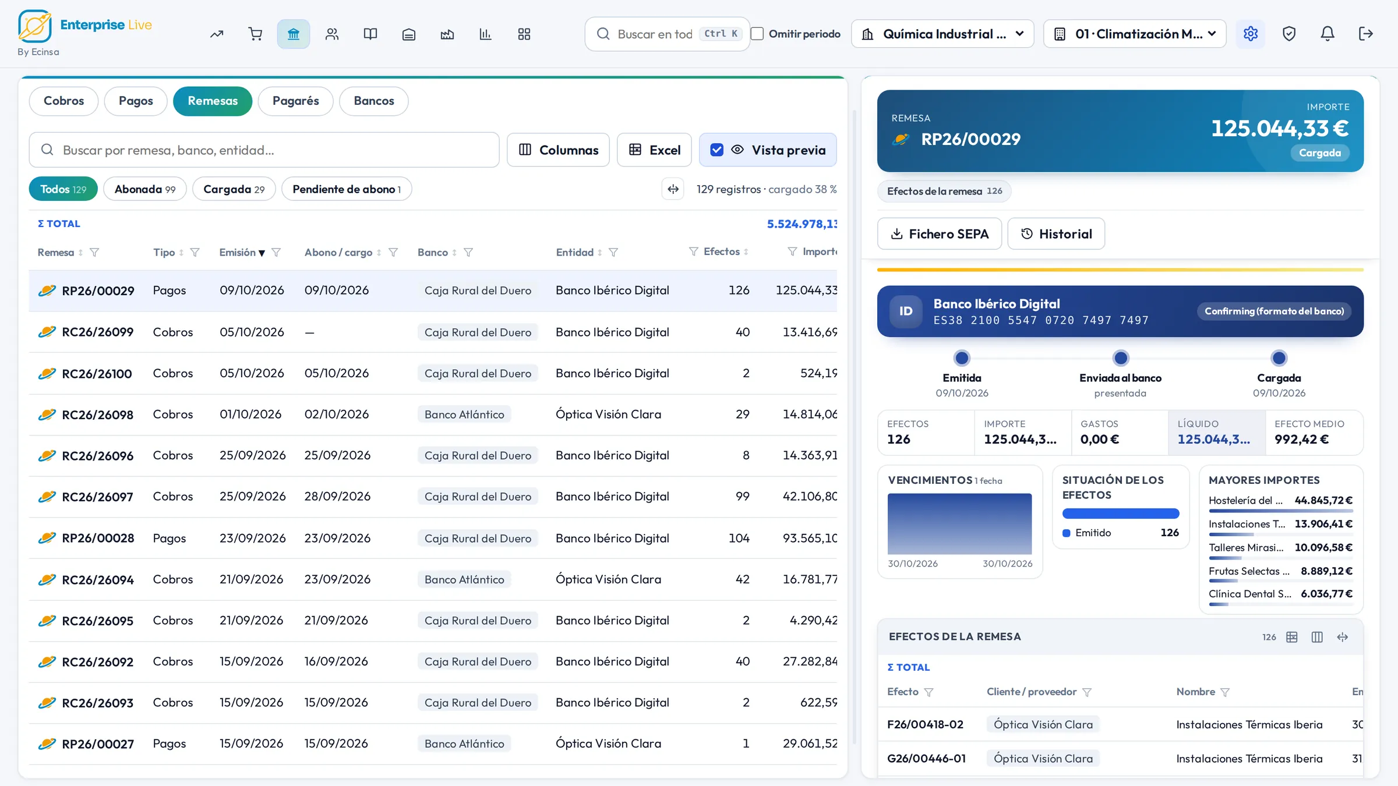Toggle the Vista previa checkbox
The image size is (1398, 786).
717,150
